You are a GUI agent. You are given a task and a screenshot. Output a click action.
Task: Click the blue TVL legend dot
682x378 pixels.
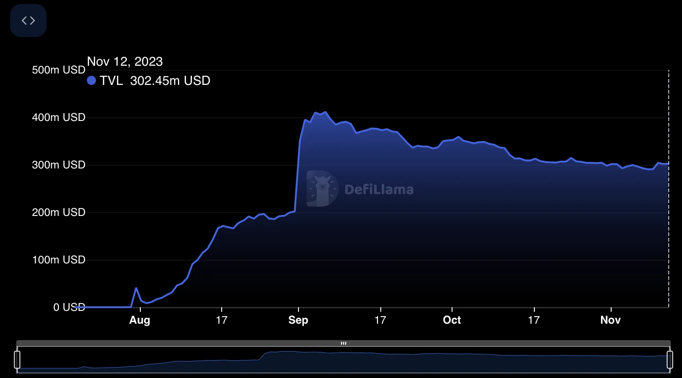click(91, 81)
